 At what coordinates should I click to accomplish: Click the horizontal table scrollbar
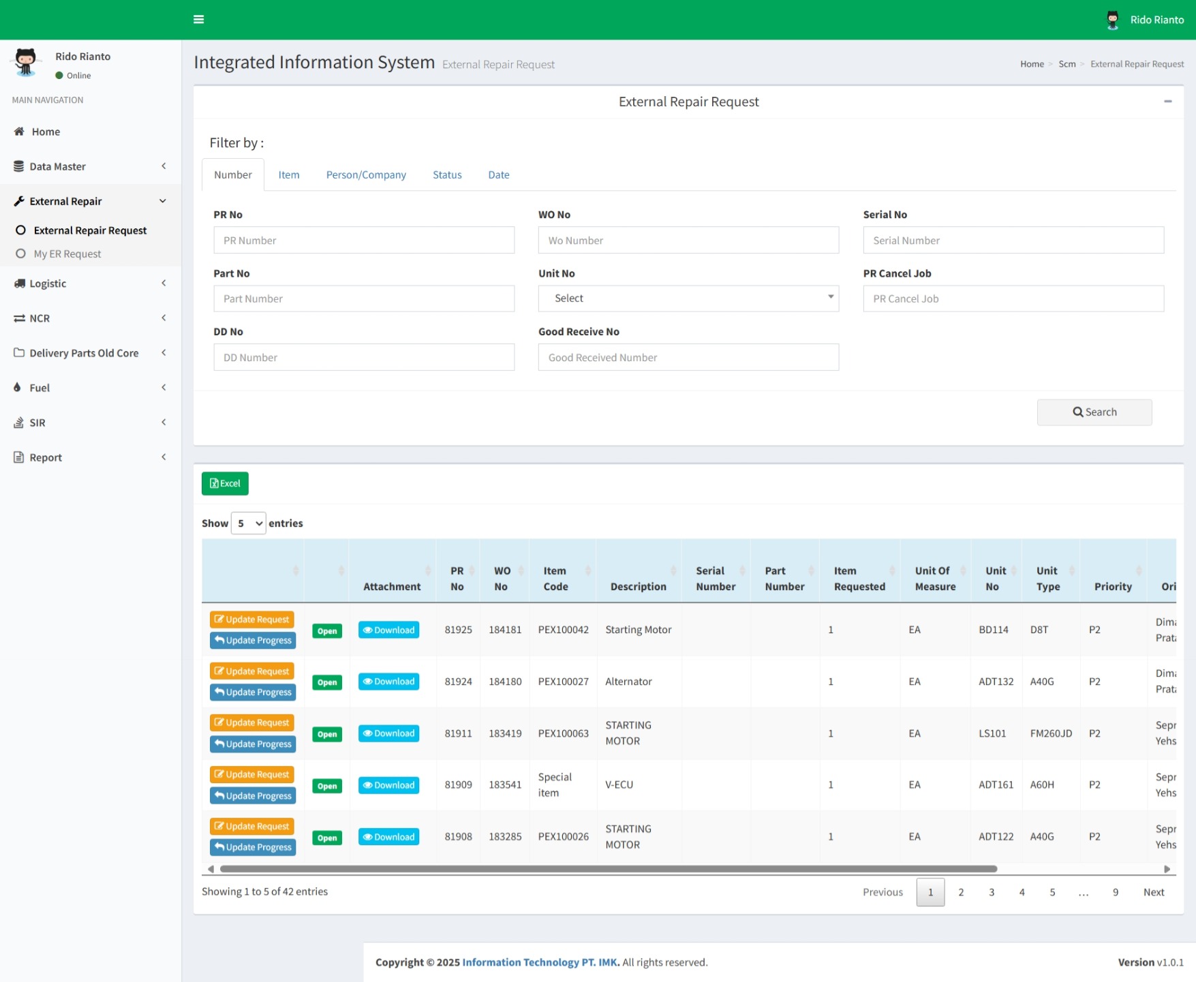click(608, 869)
